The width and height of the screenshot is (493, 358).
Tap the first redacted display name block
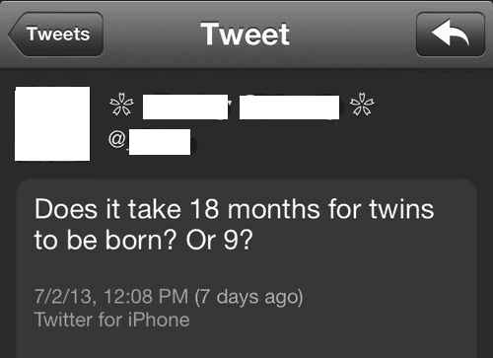tap(185, 107)
